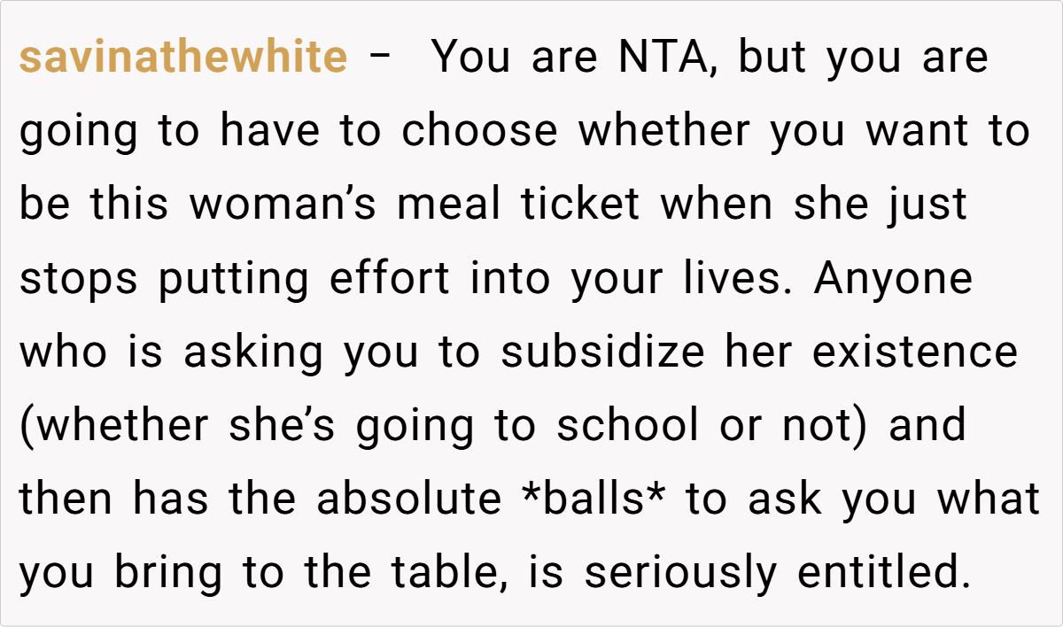
Task: Click the word "school" in the parenthetical
Action: point(628,427)
